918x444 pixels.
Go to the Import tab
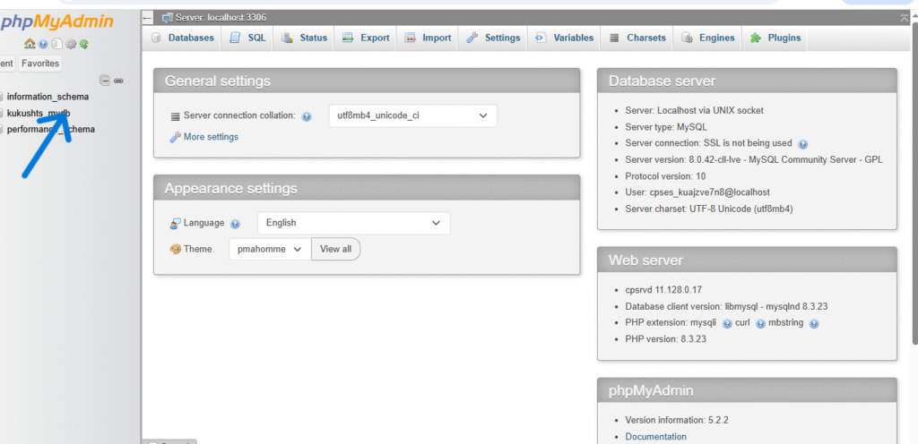pyautogui.click(x=428, y=38)
